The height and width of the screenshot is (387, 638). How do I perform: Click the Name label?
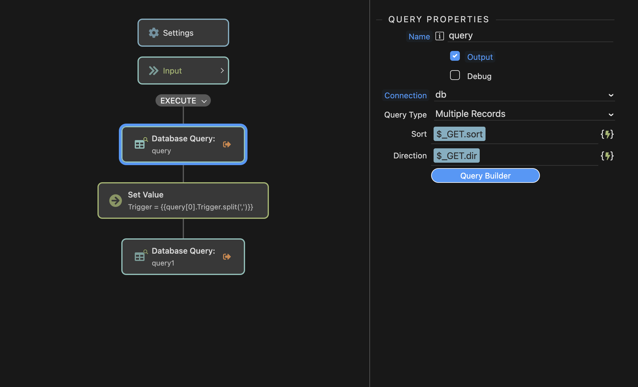(419, 36)
